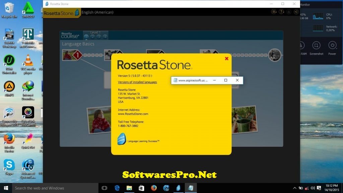Open the help menu via the ? icon

[281, 11]
